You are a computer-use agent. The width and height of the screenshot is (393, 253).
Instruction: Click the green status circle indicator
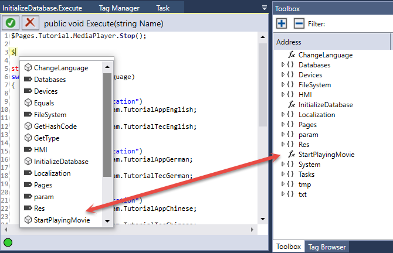pyautogui.click(x=8, y=242)
